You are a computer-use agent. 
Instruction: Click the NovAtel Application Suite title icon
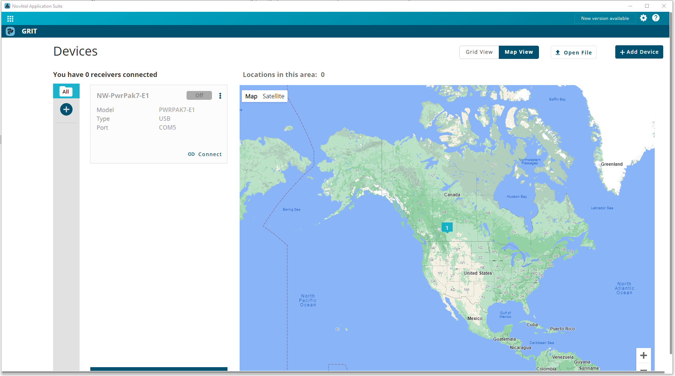point(7,6)
